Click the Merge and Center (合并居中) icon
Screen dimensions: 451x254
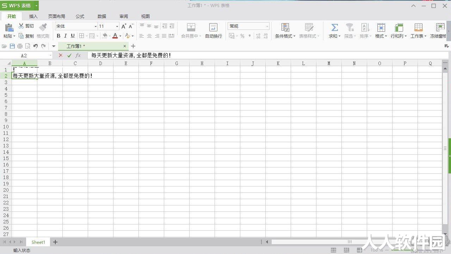[x=191, y=27]
